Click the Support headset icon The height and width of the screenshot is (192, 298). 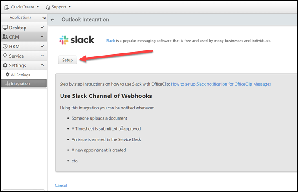47,8
